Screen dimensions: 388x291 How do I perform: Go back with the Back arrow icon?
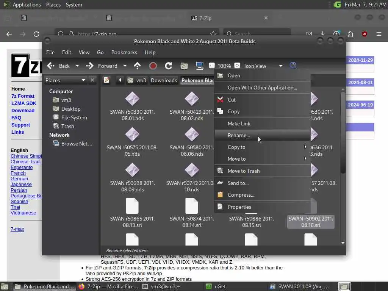click(51, 66)
